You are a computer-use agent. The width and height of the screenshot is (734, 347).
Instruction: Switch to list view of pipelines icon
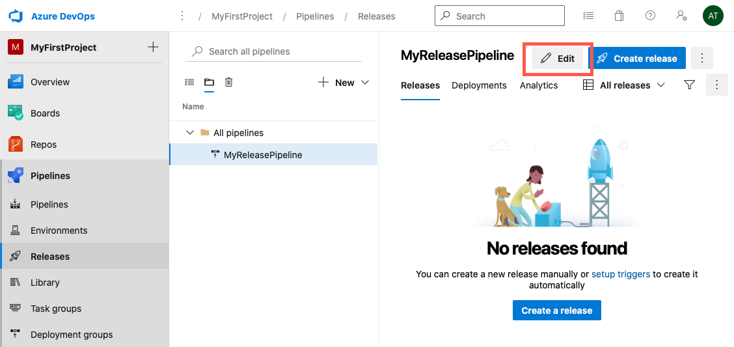189,83
